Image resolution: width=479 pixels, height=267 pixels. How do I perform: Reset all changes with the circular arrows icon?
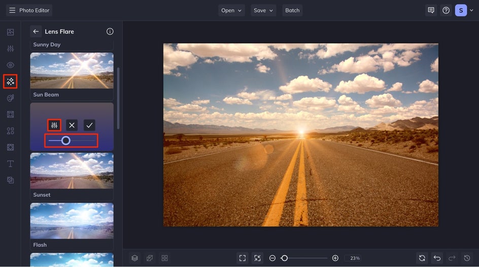tap(422, 258)
